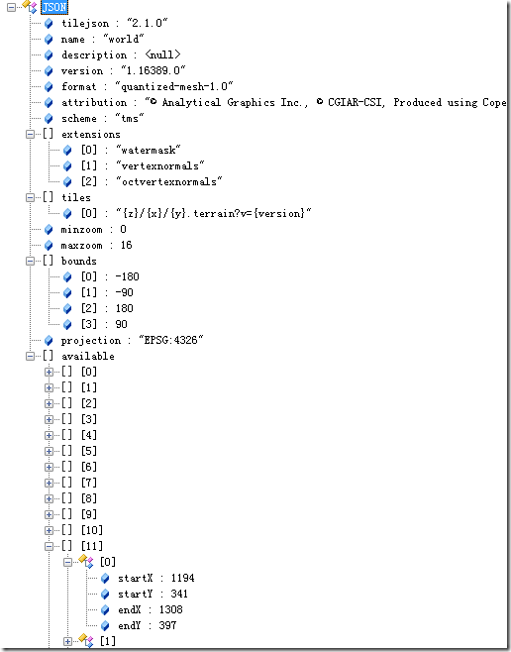Screen dimensions: 511x652
Task: Click the cube icon beside endX
Action: coord(105,609)
